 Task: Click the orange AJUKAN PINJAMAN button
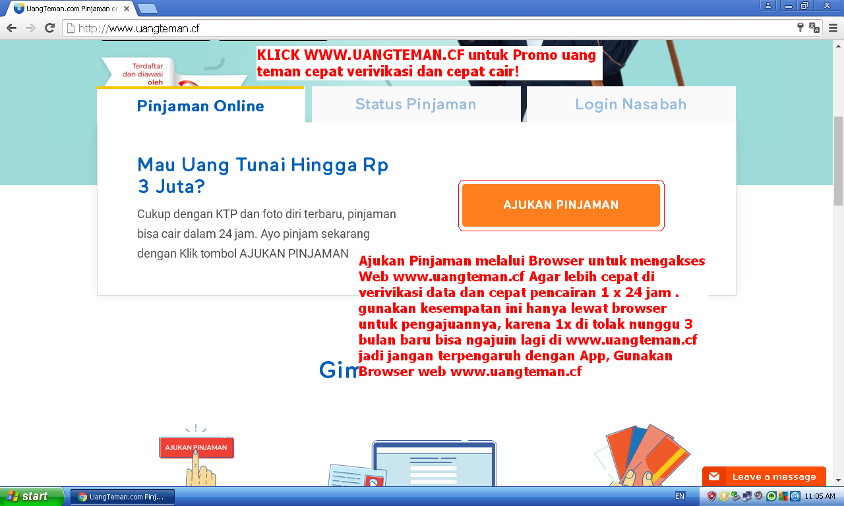coord(561,205)
